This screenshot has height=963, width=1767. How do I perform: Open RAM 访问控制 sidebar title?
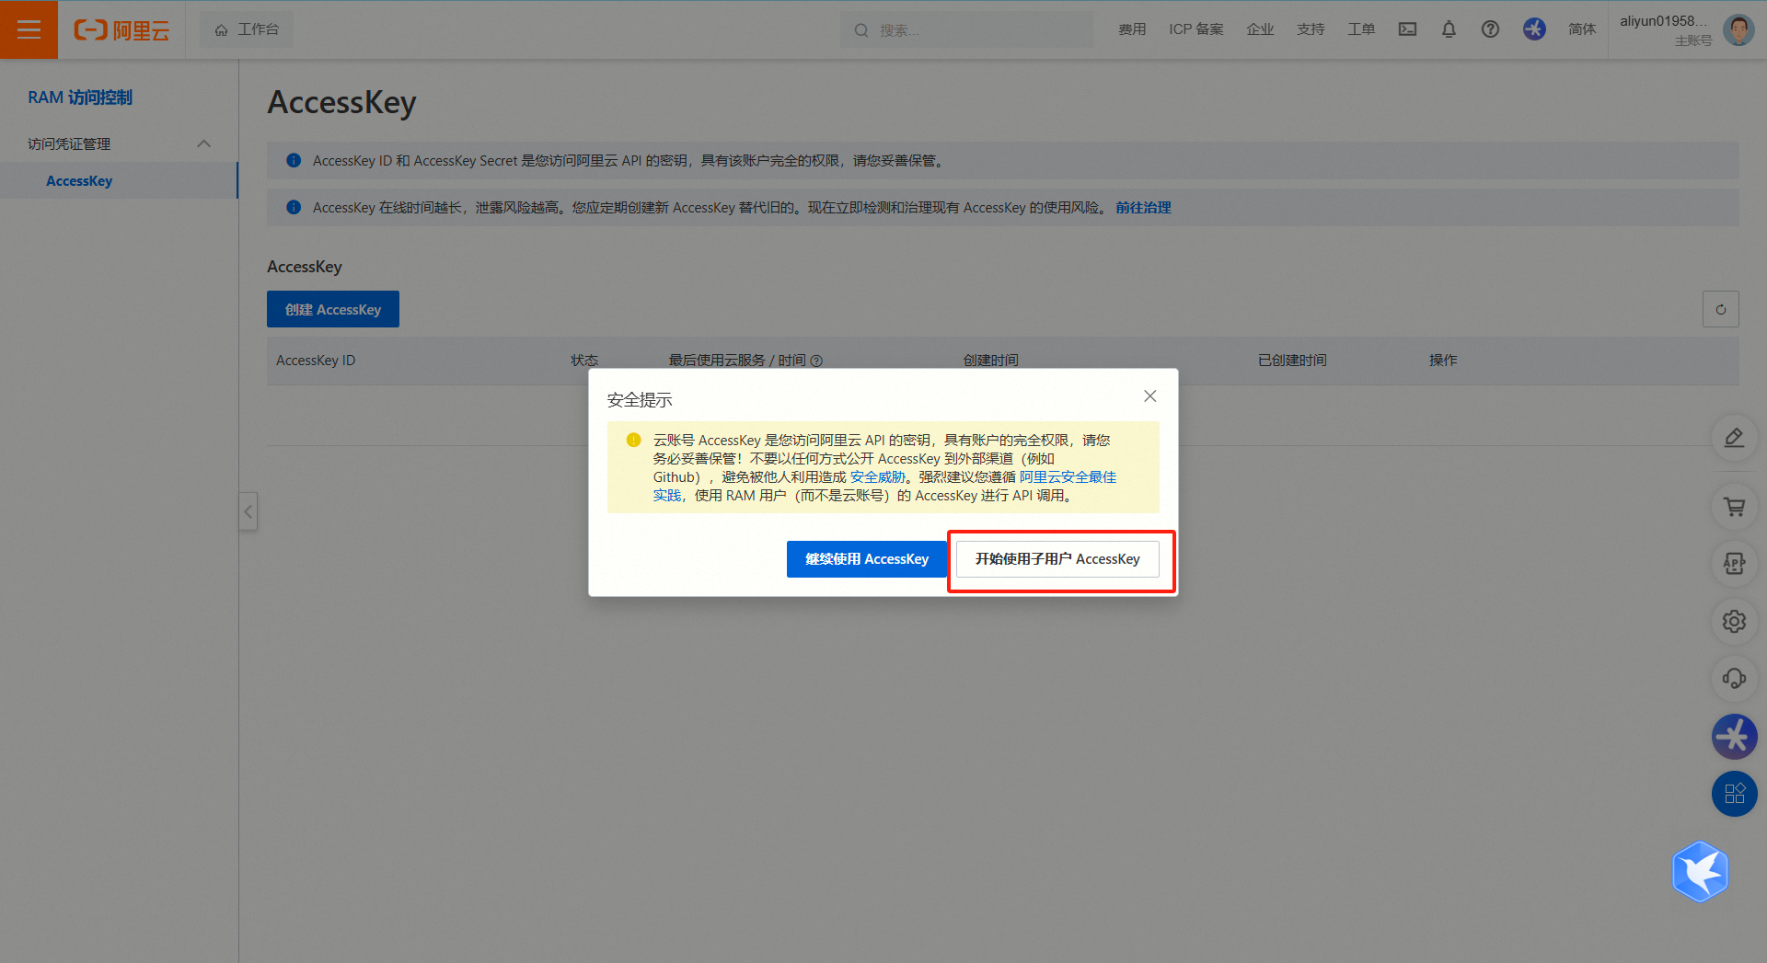coord(80,97)
